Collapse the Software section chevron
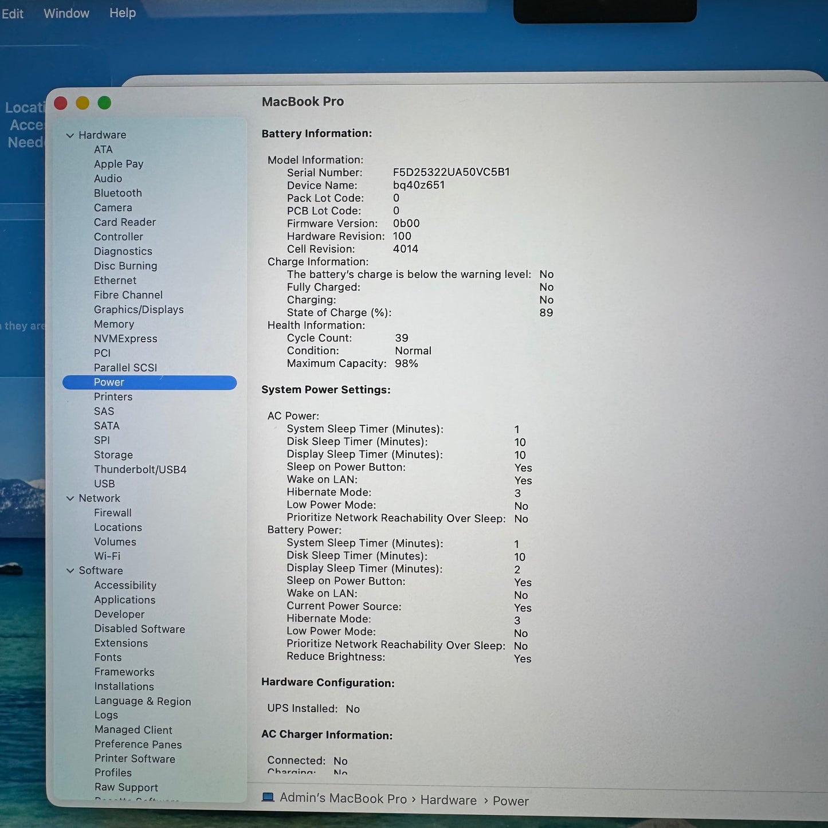The image size is (828, 828). coord(70,571)
